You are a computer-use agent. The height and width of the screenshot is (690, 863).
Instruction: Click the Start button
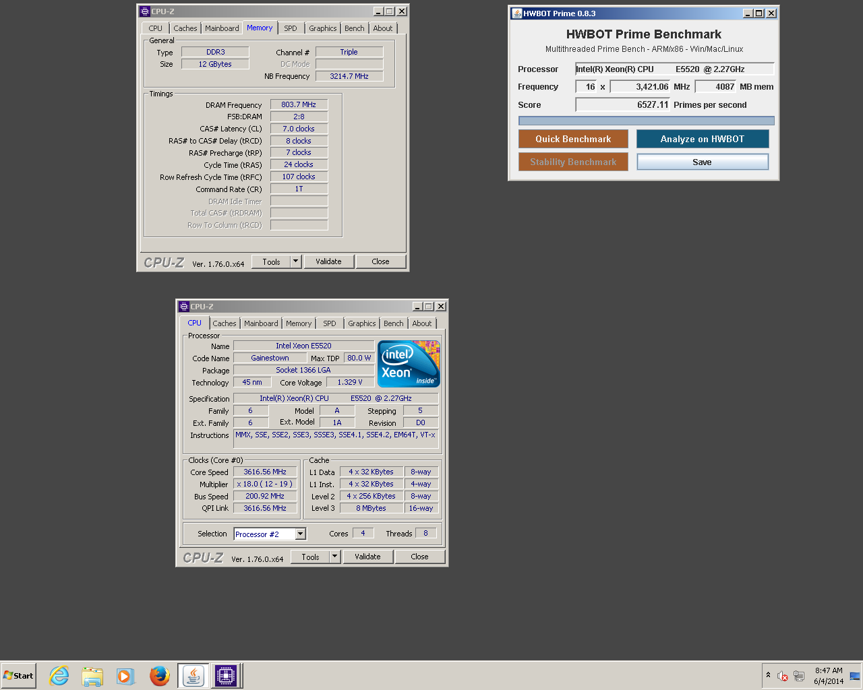pos(18,676)
